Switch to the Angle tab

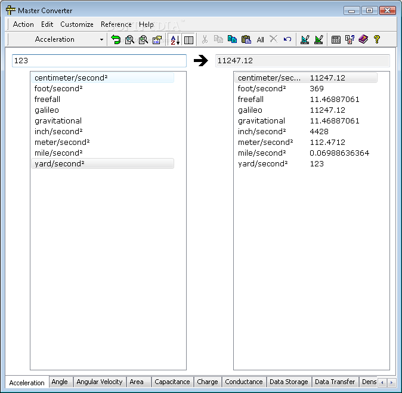coord(60,382)
